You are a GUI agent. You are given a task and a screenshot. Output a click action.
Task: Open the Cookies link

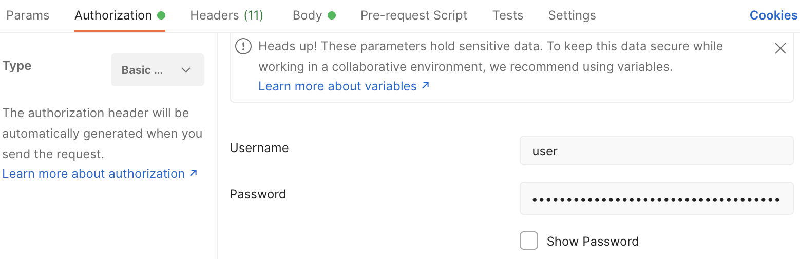773,15
